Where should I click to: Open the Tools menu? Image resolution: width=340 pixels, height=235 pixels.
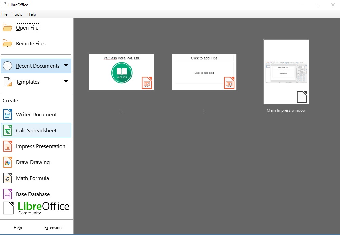click(x=17, y=14)
